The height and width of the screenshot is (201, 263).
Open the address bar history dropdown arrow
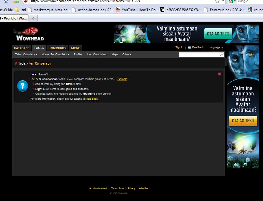223,1
